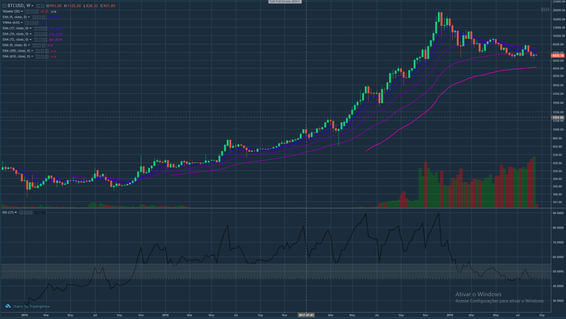The width and height of the screenshot is (566, 319).
Task: Click the EMA 34 value 676.4125
Action: click(56, 34)
